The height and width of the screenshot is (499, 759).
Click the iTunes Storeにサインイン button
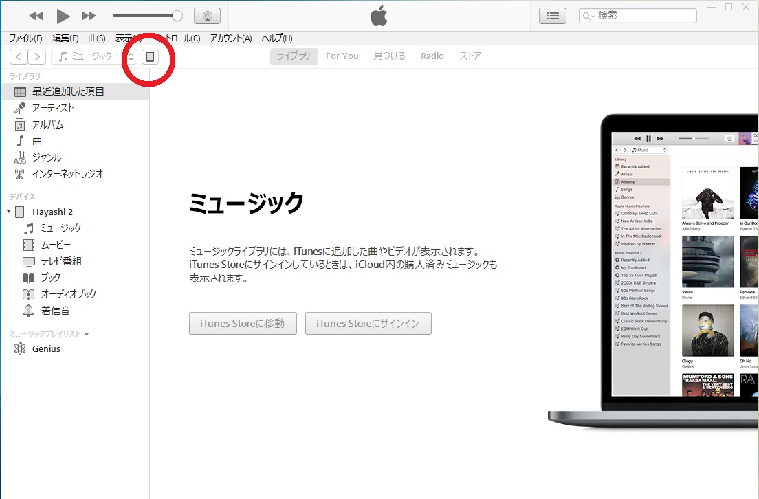pyautogui.click(x=368, y=323)
